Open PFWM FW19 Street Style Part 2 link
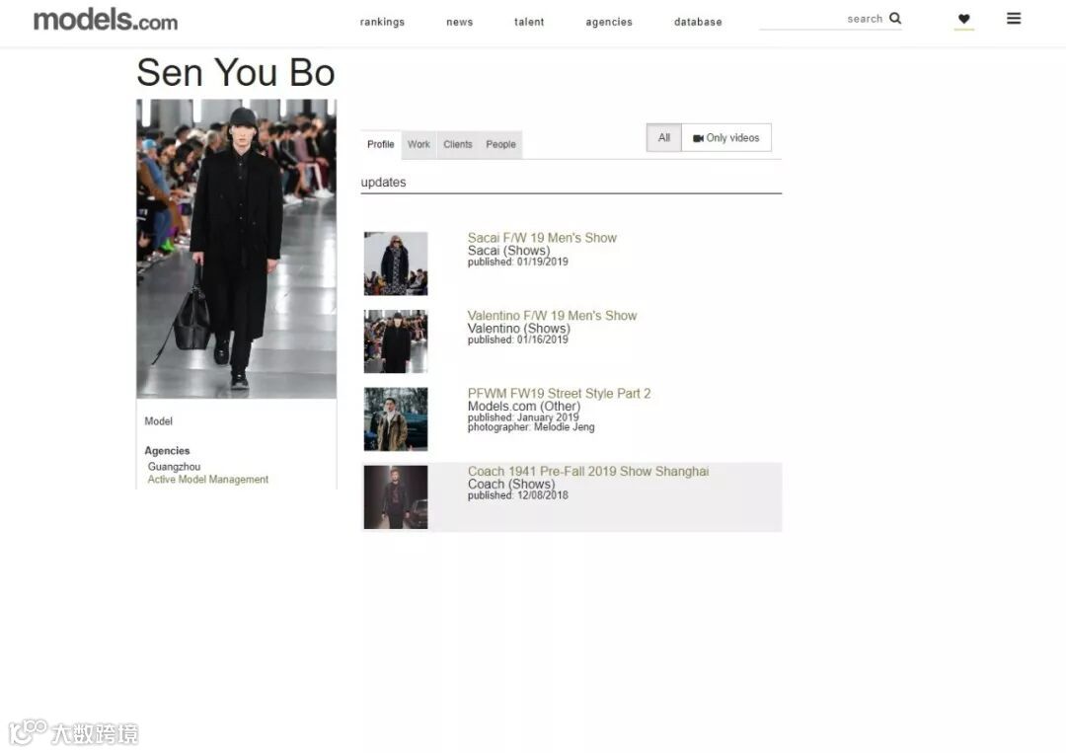The image size is (1066, 753). point(559,394)
